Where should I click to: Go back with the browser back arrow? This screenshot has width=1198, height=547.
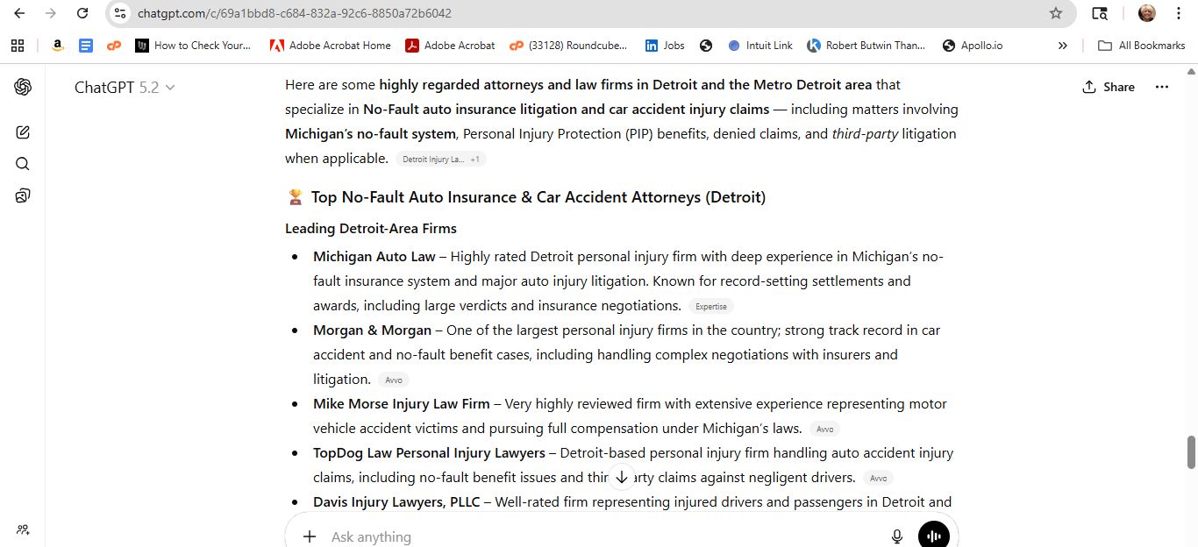pyautogui.click(x=19, y=13)
